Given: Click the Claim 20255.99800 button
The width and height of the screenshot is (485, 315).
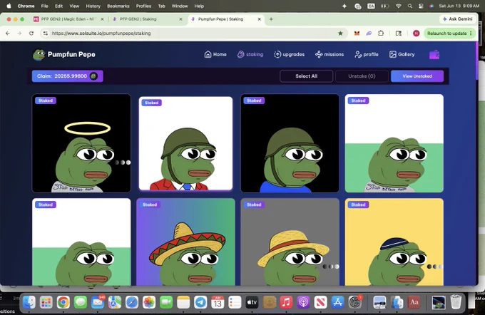Looking at the screenshot, I should point(68,76).
